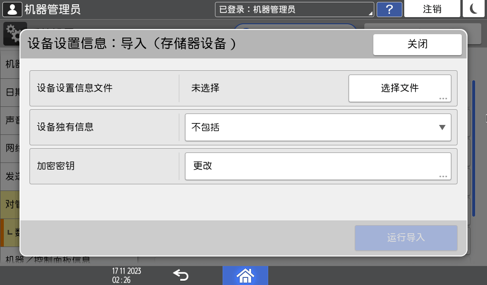Close the import dialog with 关闭
The width and height of the screenshot is (487, 285).
pyautogui.click(x=417, y=44)
